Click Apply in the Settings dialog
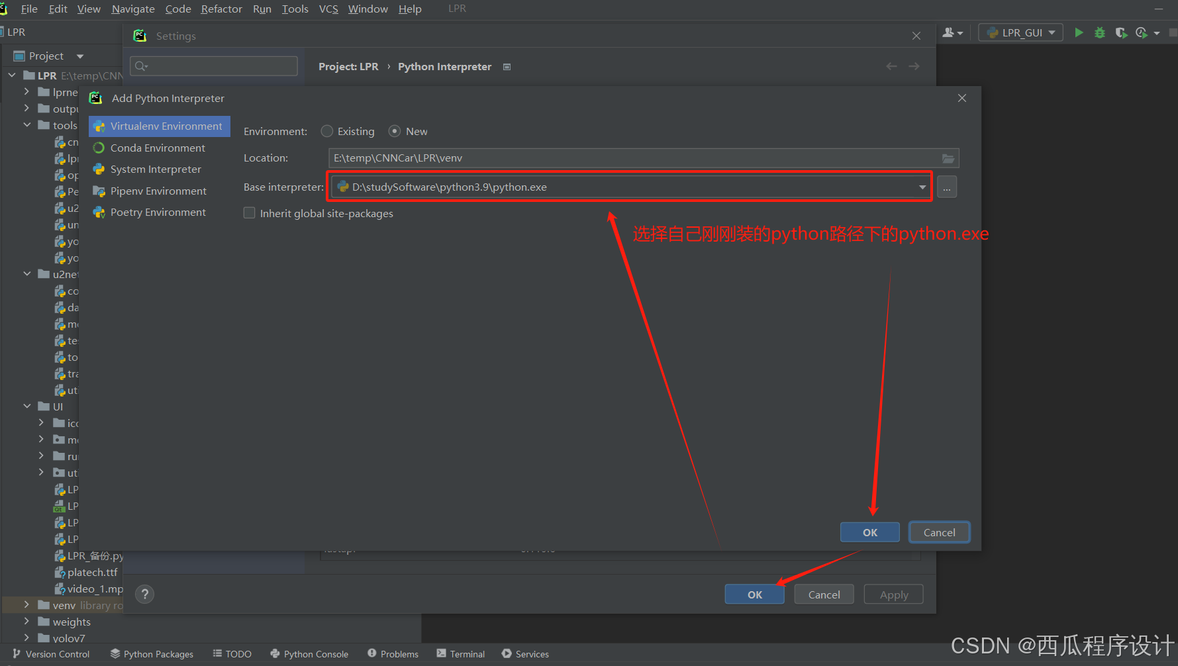The width and height of the screenshot is (1178, 666). (x=894, y=595)
